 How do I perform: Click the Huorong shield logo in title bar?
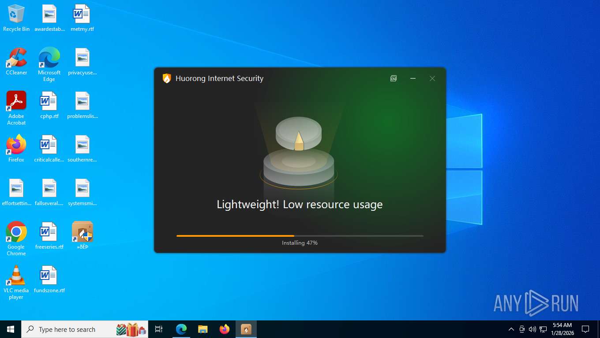167,78
